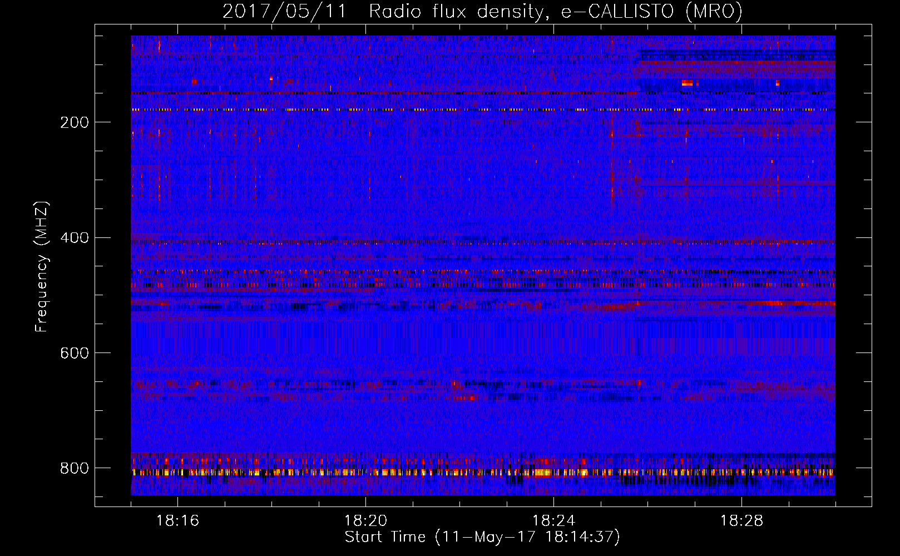Viewport: 900px width, 556px height.
Task: Click the "Start Time (11-May-17 18:14:37)" axis label
Action: coord(482,537)
